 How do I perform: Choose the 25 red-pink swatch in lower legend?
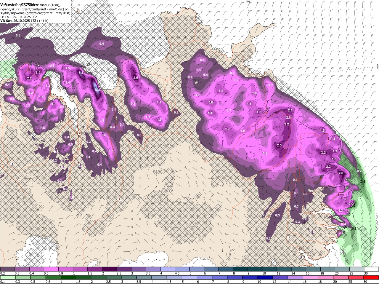pos(356,278)
